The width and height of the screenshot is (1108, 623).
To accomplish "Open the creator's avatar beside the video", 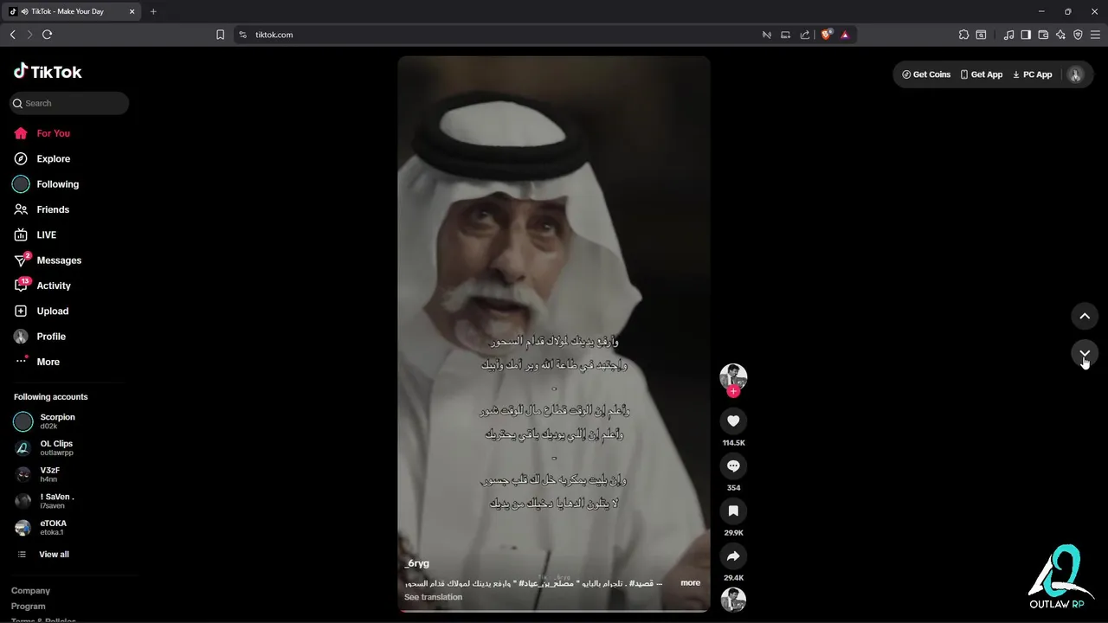I will (733, 376).
